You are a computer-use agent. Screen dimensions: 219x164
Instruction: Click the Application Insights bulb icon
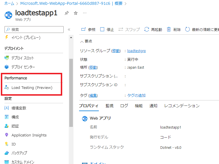[x=6, y=135]
